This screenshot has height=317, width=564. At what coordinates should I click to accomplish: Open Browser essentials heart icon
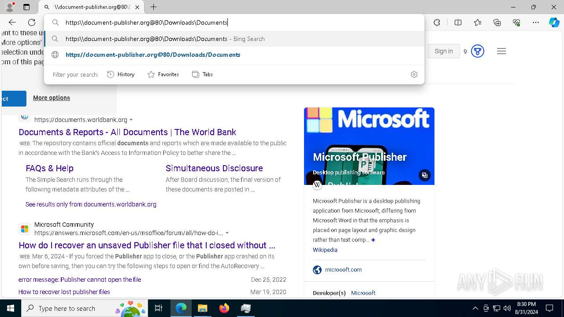coord(516,22)
